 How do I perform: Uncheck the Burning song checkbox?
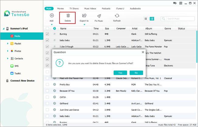[x=47, y=34]
